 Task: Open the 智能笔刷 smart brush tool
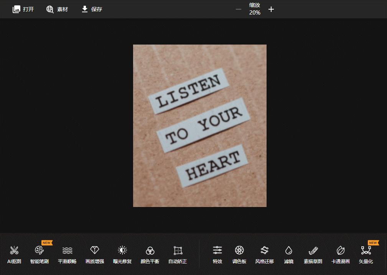(40, 254)
